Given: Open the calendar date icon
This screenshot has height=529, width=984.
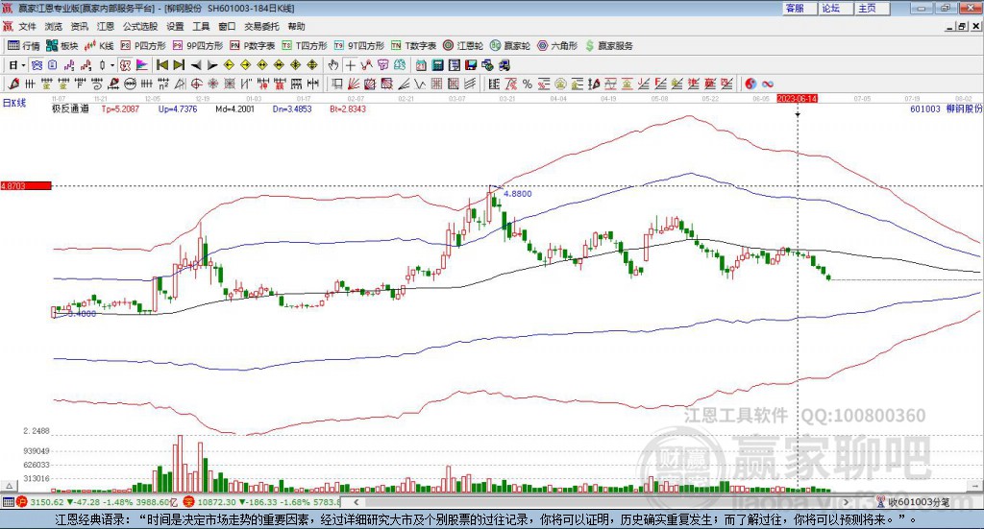Looking at the screenshot, I should click(421, 64).
